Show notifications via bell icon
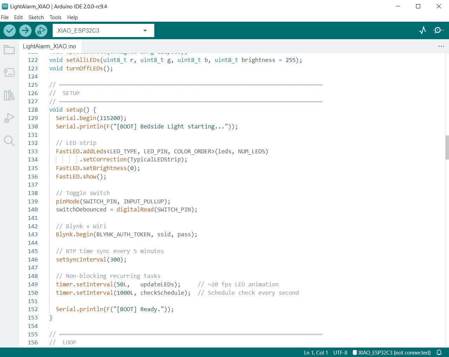This screenshot has width=449, height=357. point(439,352)
